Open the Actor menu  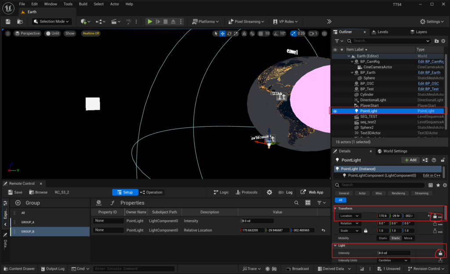click(x=115, y=4)
